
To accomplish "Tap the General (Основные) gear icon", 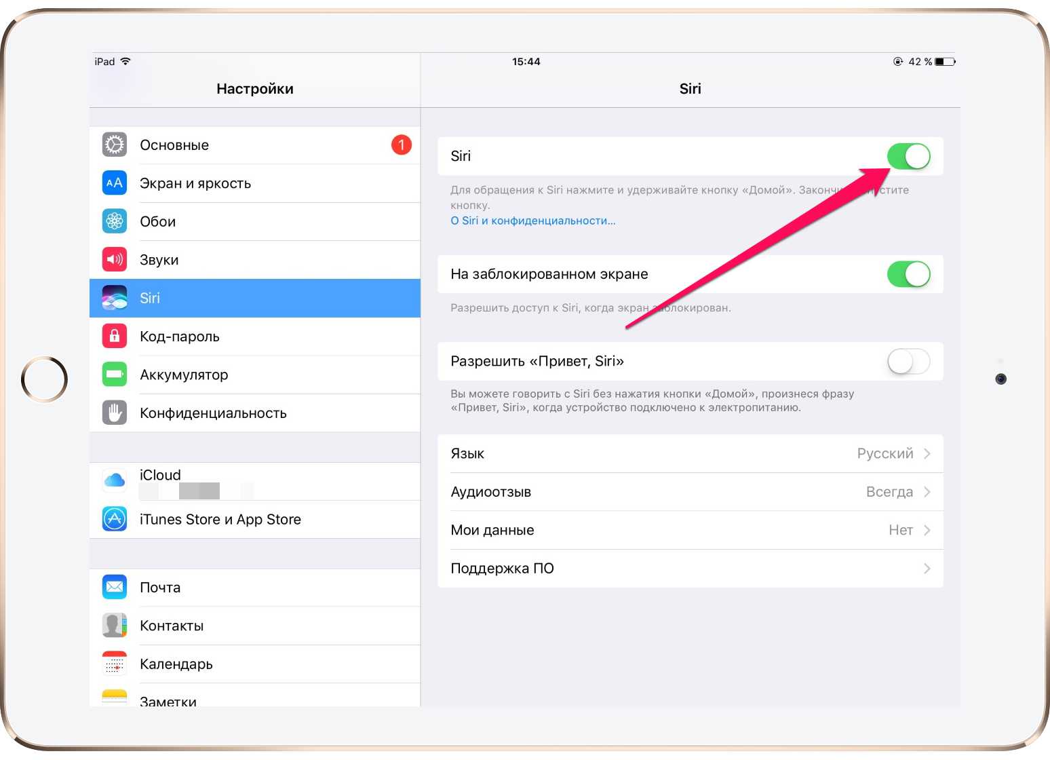I will (115, 145).
